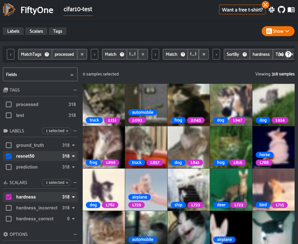This screenshot has height=244, width=298.
Task: Open the Tags tab
Action: pos(57,31)
